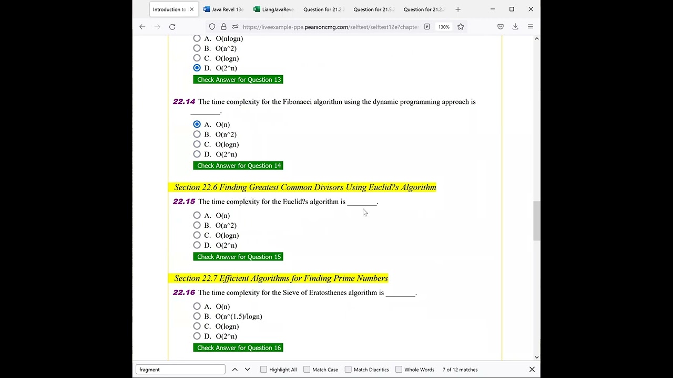This screenshot has height=378, width=673.
Task: Select option A O(nlogn) for question 13
Action: 197,38
